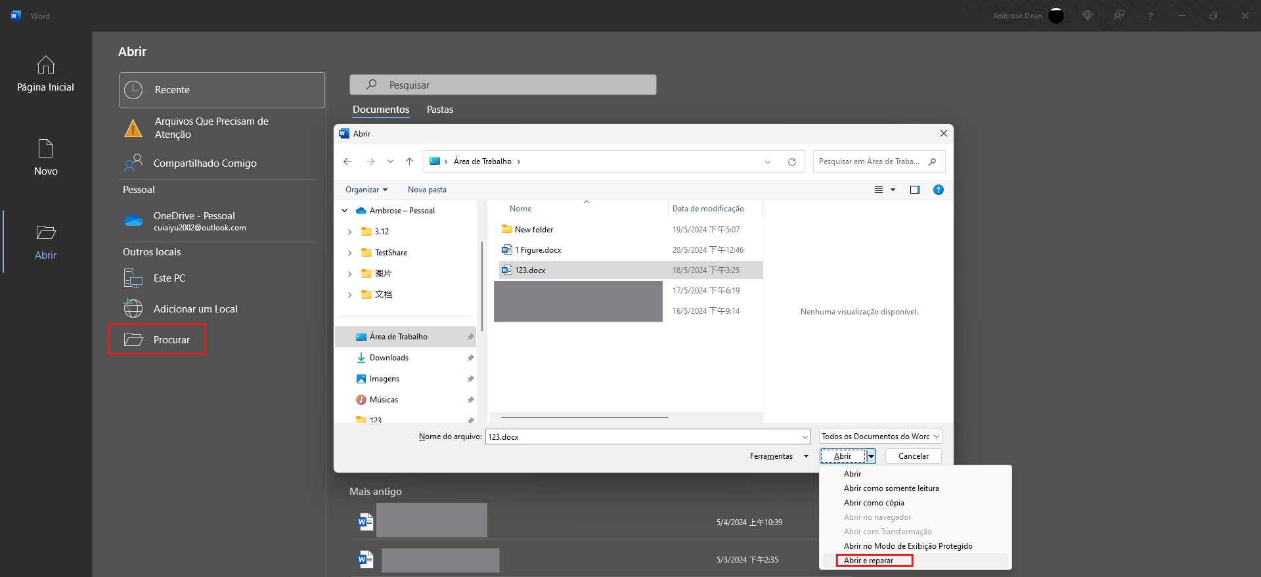Go to Página Inicial in Word sidebar
The height and width of the screenshot is (577, 1261).
click(45, 74)
